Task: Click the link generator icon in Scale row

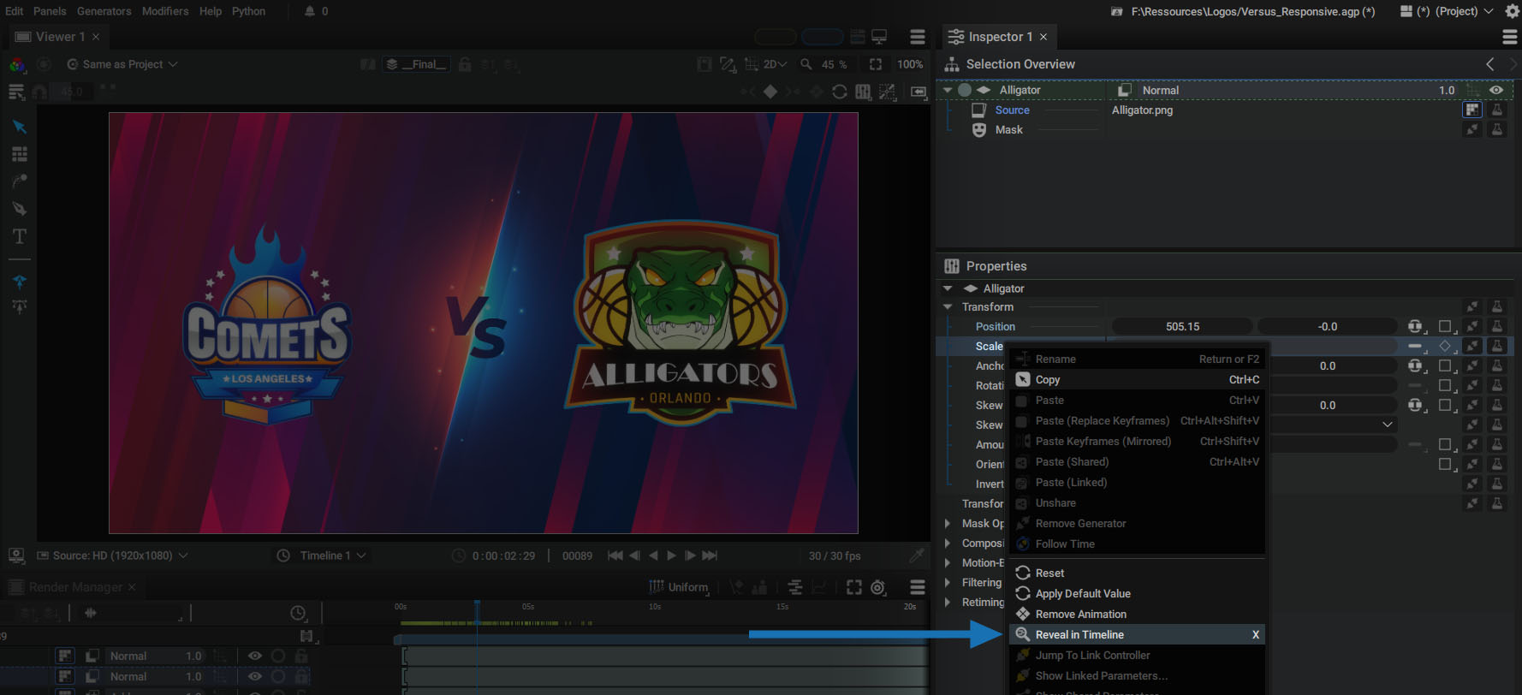Action: [1472, 346]
